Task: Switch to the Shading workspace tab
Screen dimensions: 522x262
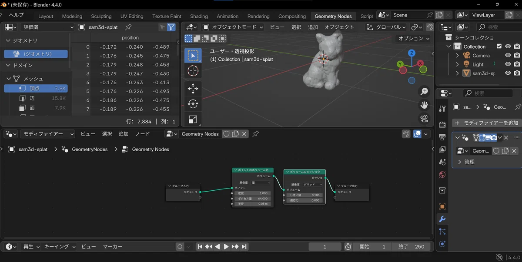Action: 199,16
